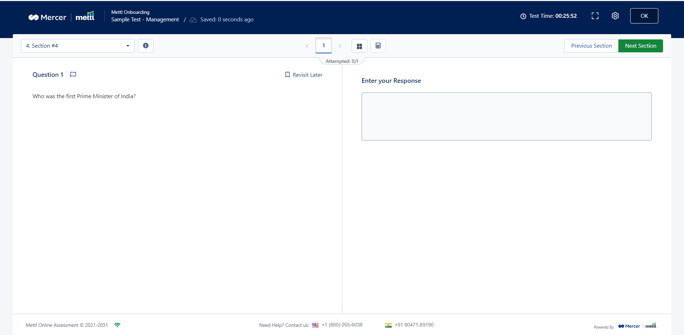Open the settings gear

615,16
